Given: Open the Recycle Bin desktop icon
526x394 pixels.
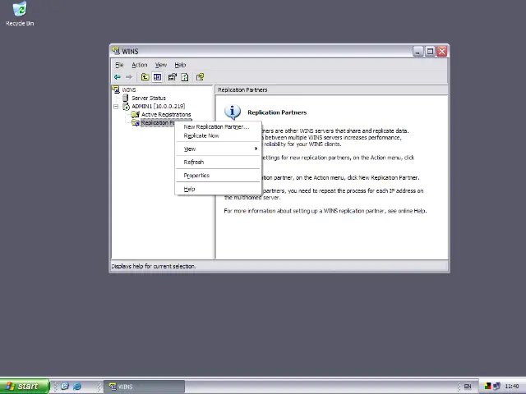Looking at the screenshot, I should [20, 9].
